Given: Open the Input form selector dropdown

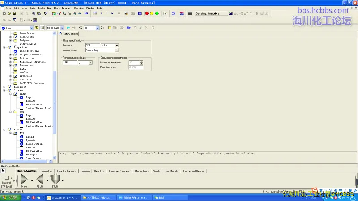Looking at the screenshot, I should [31, 28].
